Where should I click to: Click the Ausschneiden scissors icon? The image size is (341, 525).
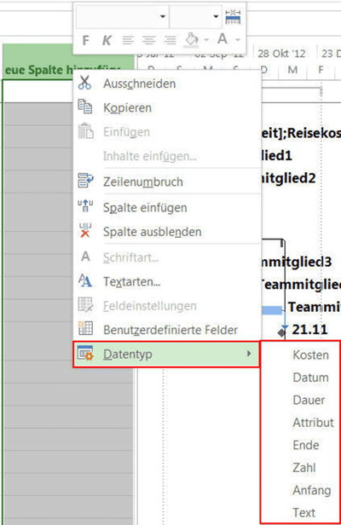[x=84, y=83]
